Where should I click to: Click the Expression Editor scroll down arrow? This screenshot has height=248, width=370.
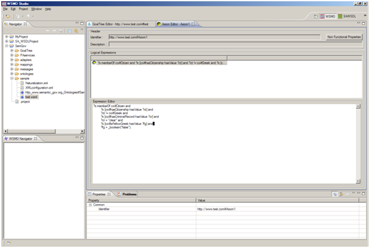(359, 181)
